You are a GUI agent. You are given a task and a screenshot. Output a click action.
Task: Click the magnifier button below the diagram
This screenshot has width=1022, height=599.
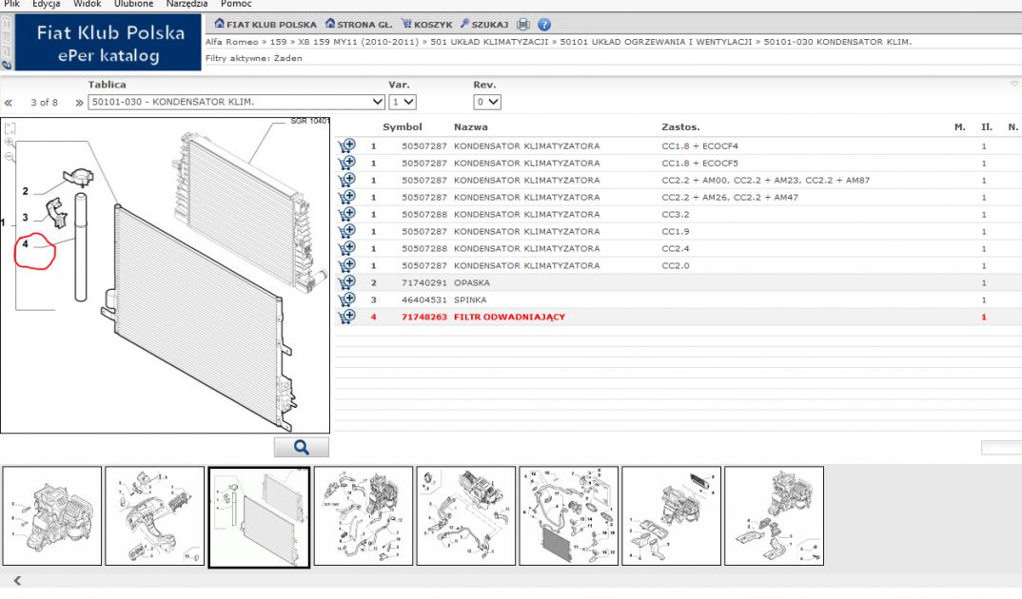301,447
